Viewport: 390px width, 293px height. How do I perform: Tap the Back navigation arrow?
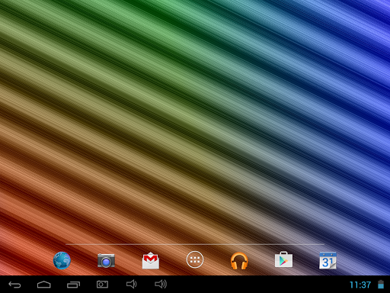click(x=14, y=285)
